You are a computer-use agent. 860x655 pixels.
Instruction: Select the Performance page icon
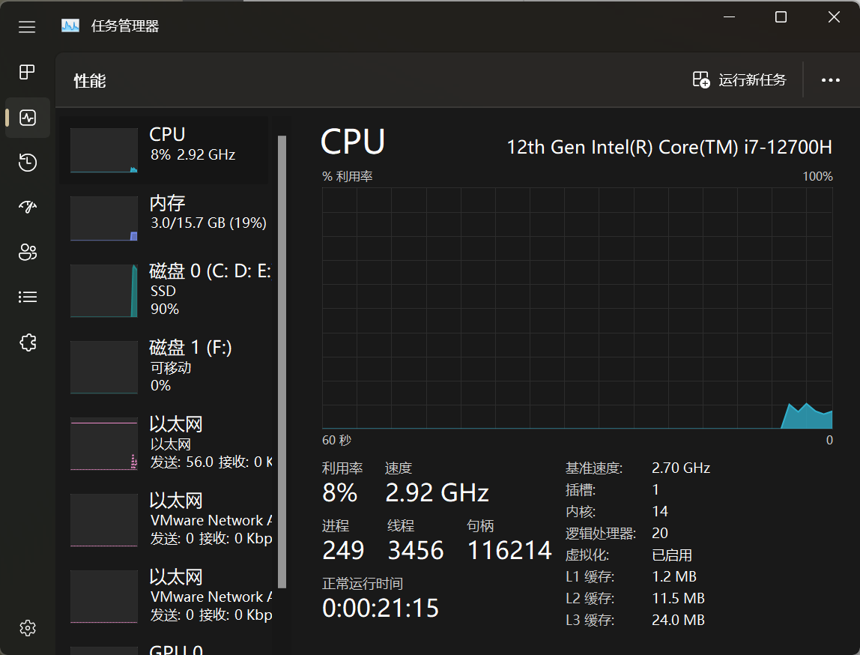point(28,118)
